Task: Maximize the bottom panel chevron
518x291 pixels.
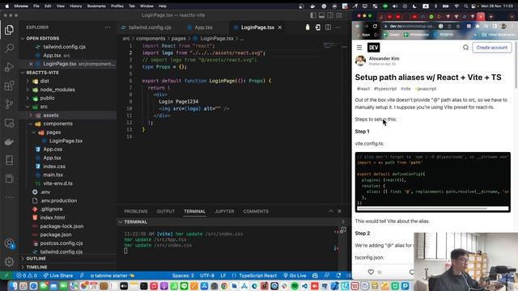Action: pyautogui.click(x=331, y=211)
